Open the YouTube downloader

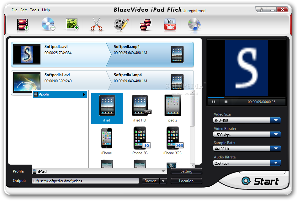click(170, 24)
